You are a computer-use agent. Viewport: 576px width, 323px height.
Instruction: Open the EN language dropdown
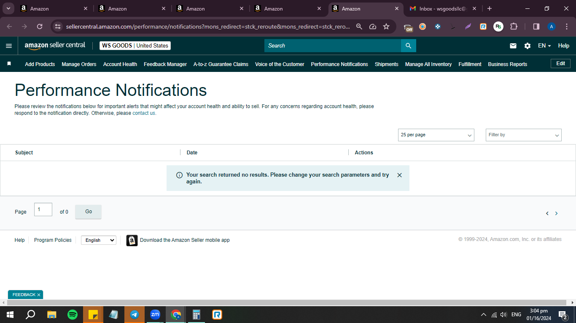(x=544, y=46)
